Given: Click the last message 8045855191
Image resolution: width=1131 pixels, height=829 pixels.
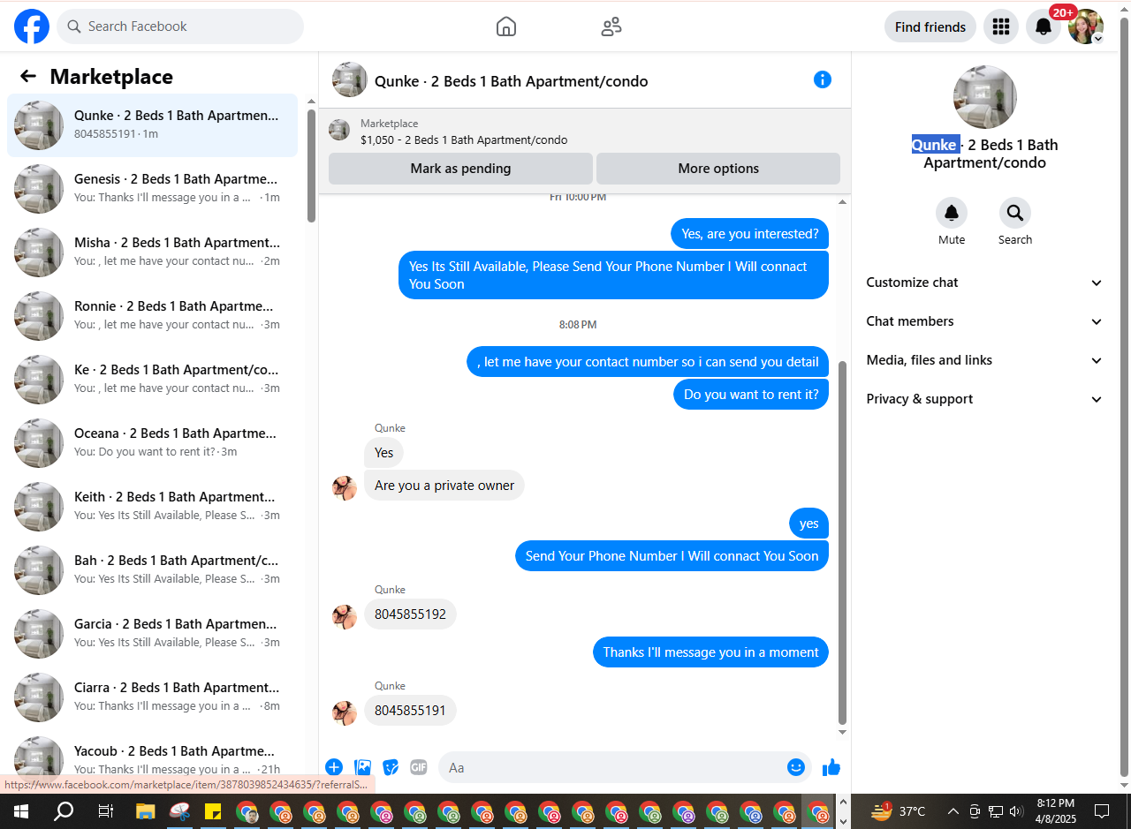Looking at the screenshot, I should (x=410, y=711).
